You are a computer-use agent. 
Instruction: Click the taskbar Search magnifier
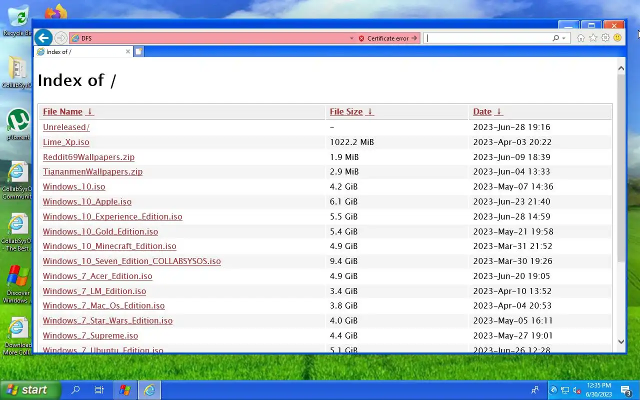[x=75, y=390]
